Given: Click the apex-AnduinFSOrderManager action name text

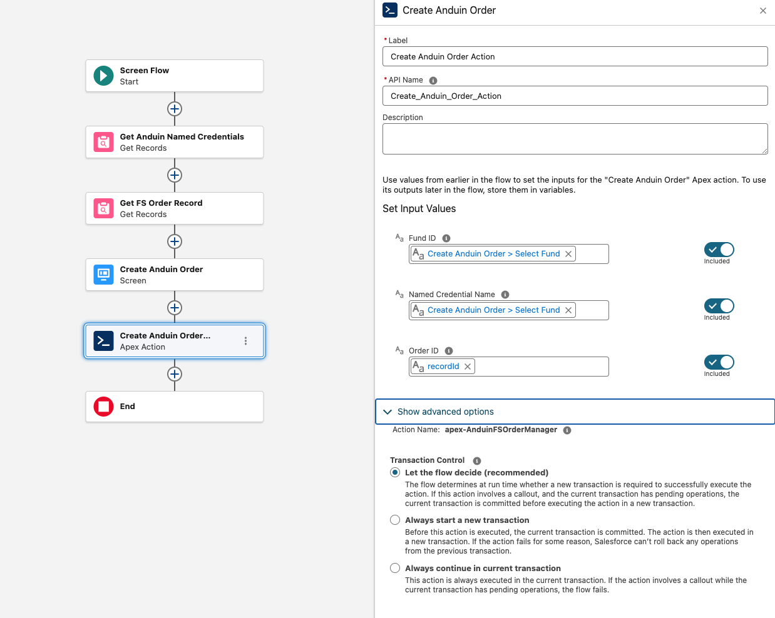Looking at the screenshot, I should pos(501,430).
